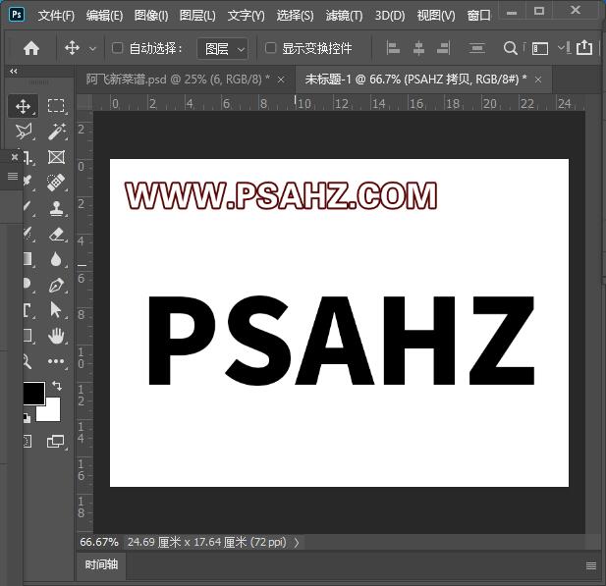The height and width of the screenshot is (586, 606).
Task: Go to the Home screen
Action: click(31, 48)
